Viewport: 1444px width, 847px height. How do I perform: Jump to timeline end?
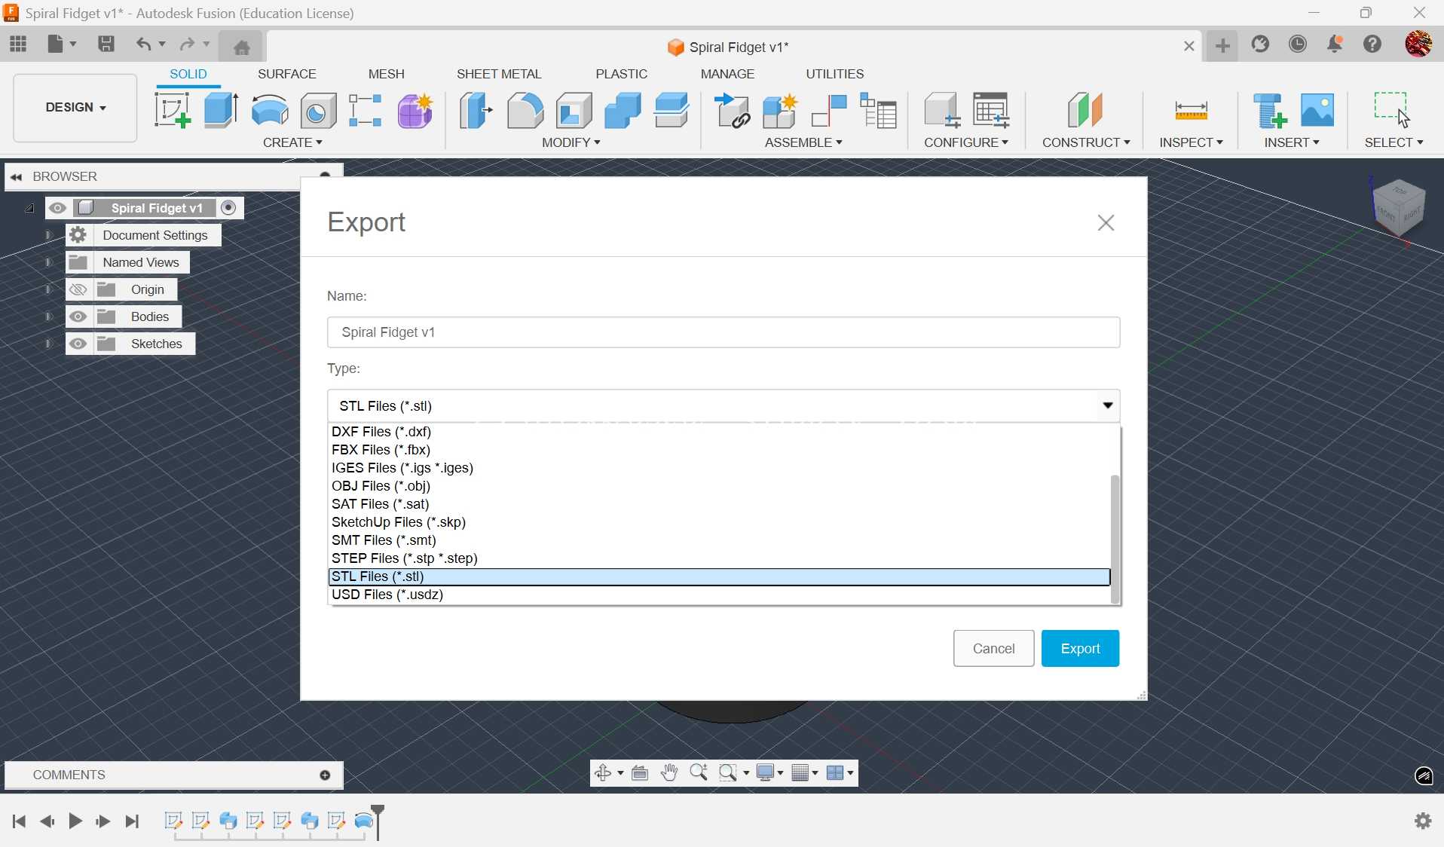[x=133, y=821]
